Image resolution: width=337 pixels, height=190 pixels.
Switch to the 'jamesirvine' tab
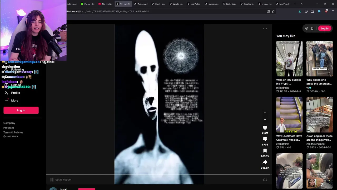coord(212,4)
